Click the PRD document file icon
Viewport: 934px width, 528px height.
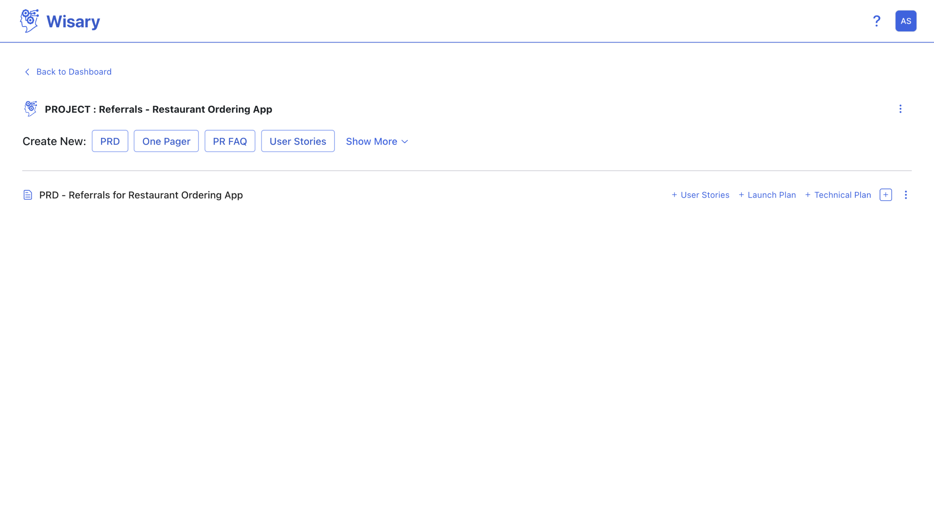(28, 195)
